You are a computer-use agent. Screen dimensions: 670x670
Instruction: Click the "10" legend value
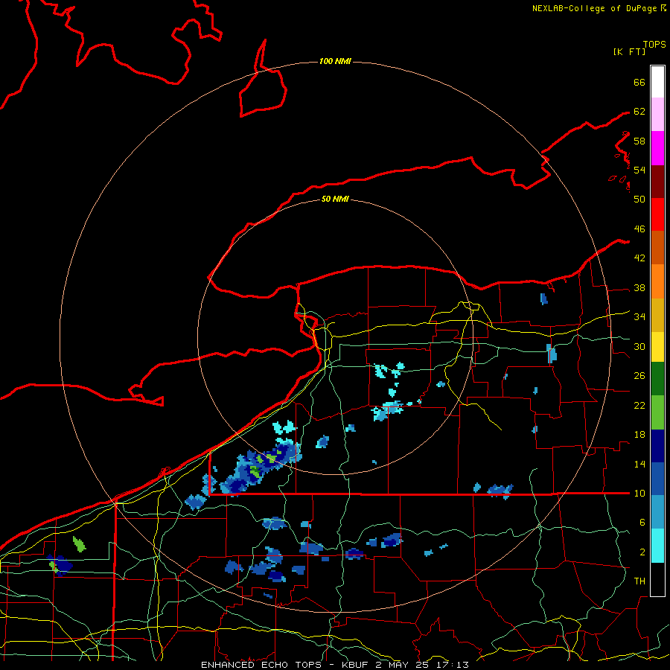coord(639,493)
